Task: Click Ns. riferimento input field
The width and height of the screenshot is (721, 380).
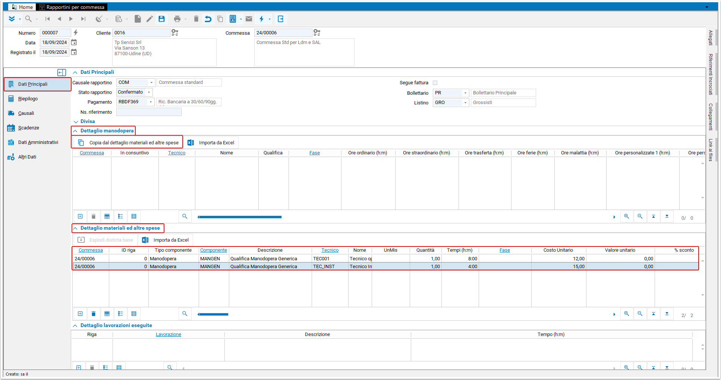Action: pos(149,112)
